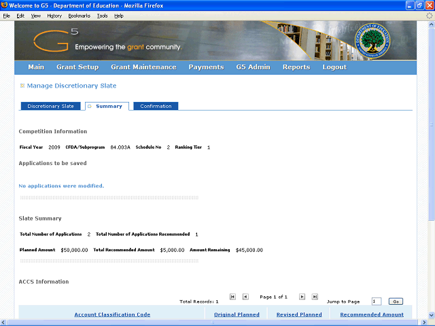Sort by Account Classification Code column

click(x=112, y=314)
